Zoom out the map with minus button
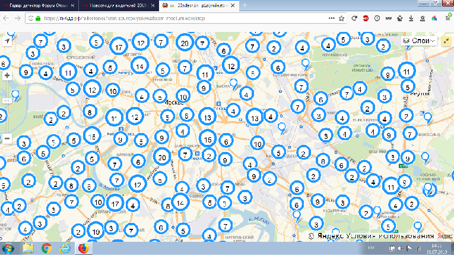 pos(7,138)
